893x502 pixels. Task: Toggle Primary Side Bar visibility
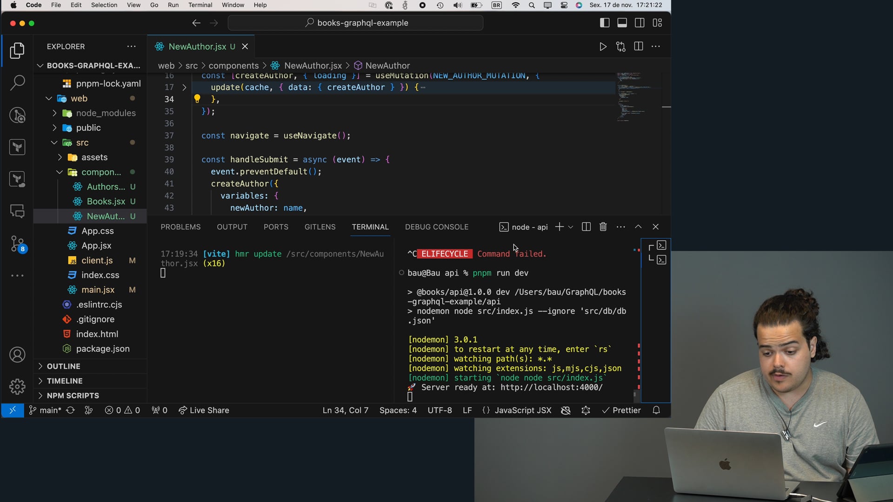pos(605,23)
